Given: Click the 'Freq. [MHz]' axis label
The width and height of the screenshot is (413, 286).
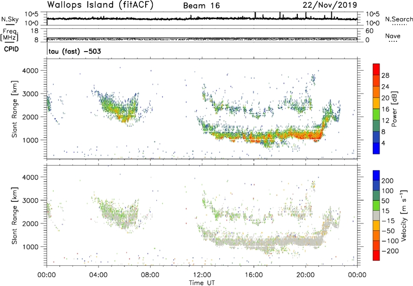Looking at the screenshot, I should click(x=9, y=35).
